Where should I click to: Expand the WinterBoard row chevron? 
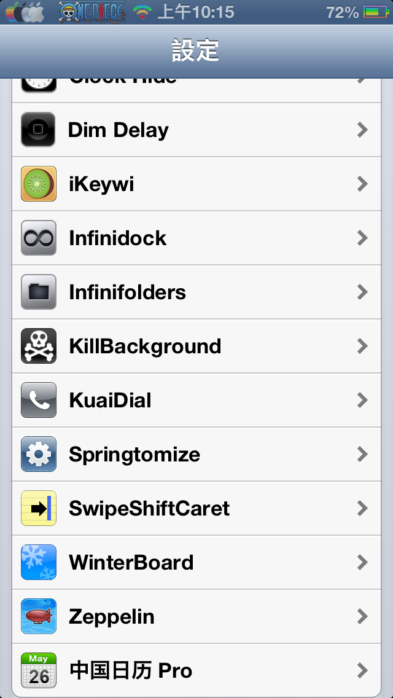pos(363,563)
